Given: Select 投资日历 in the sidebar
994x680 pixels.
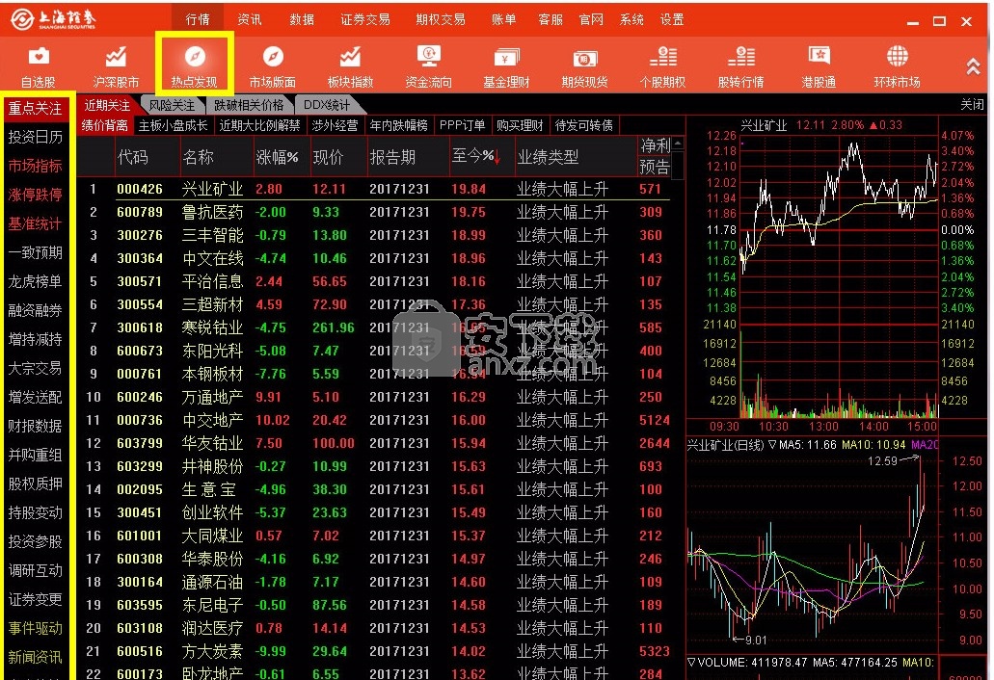Looking at the screenshot, I should pos(36,137).
